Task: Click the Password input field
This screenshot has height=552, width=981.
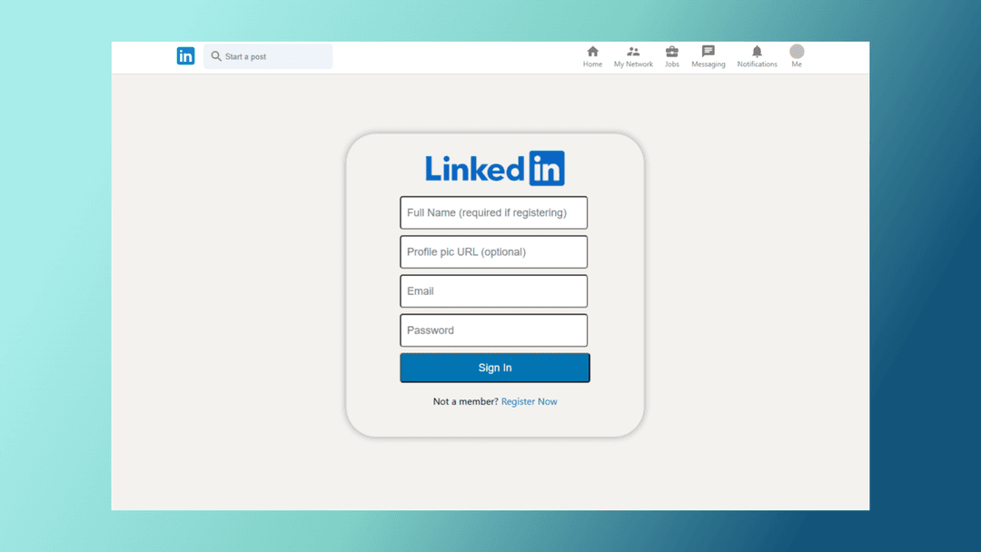Action: click(493, 330)
